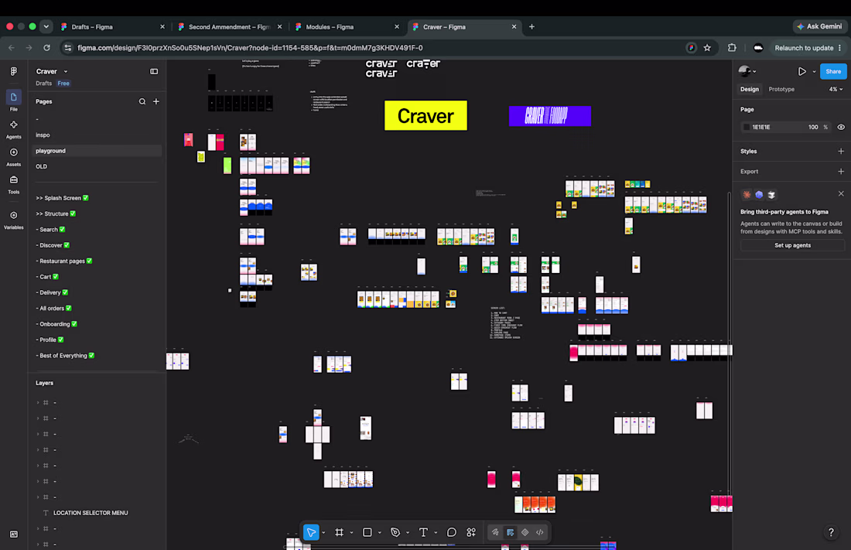Switch to the Second Ammendment browser tab
851x550 pixels.
[230, 26]
